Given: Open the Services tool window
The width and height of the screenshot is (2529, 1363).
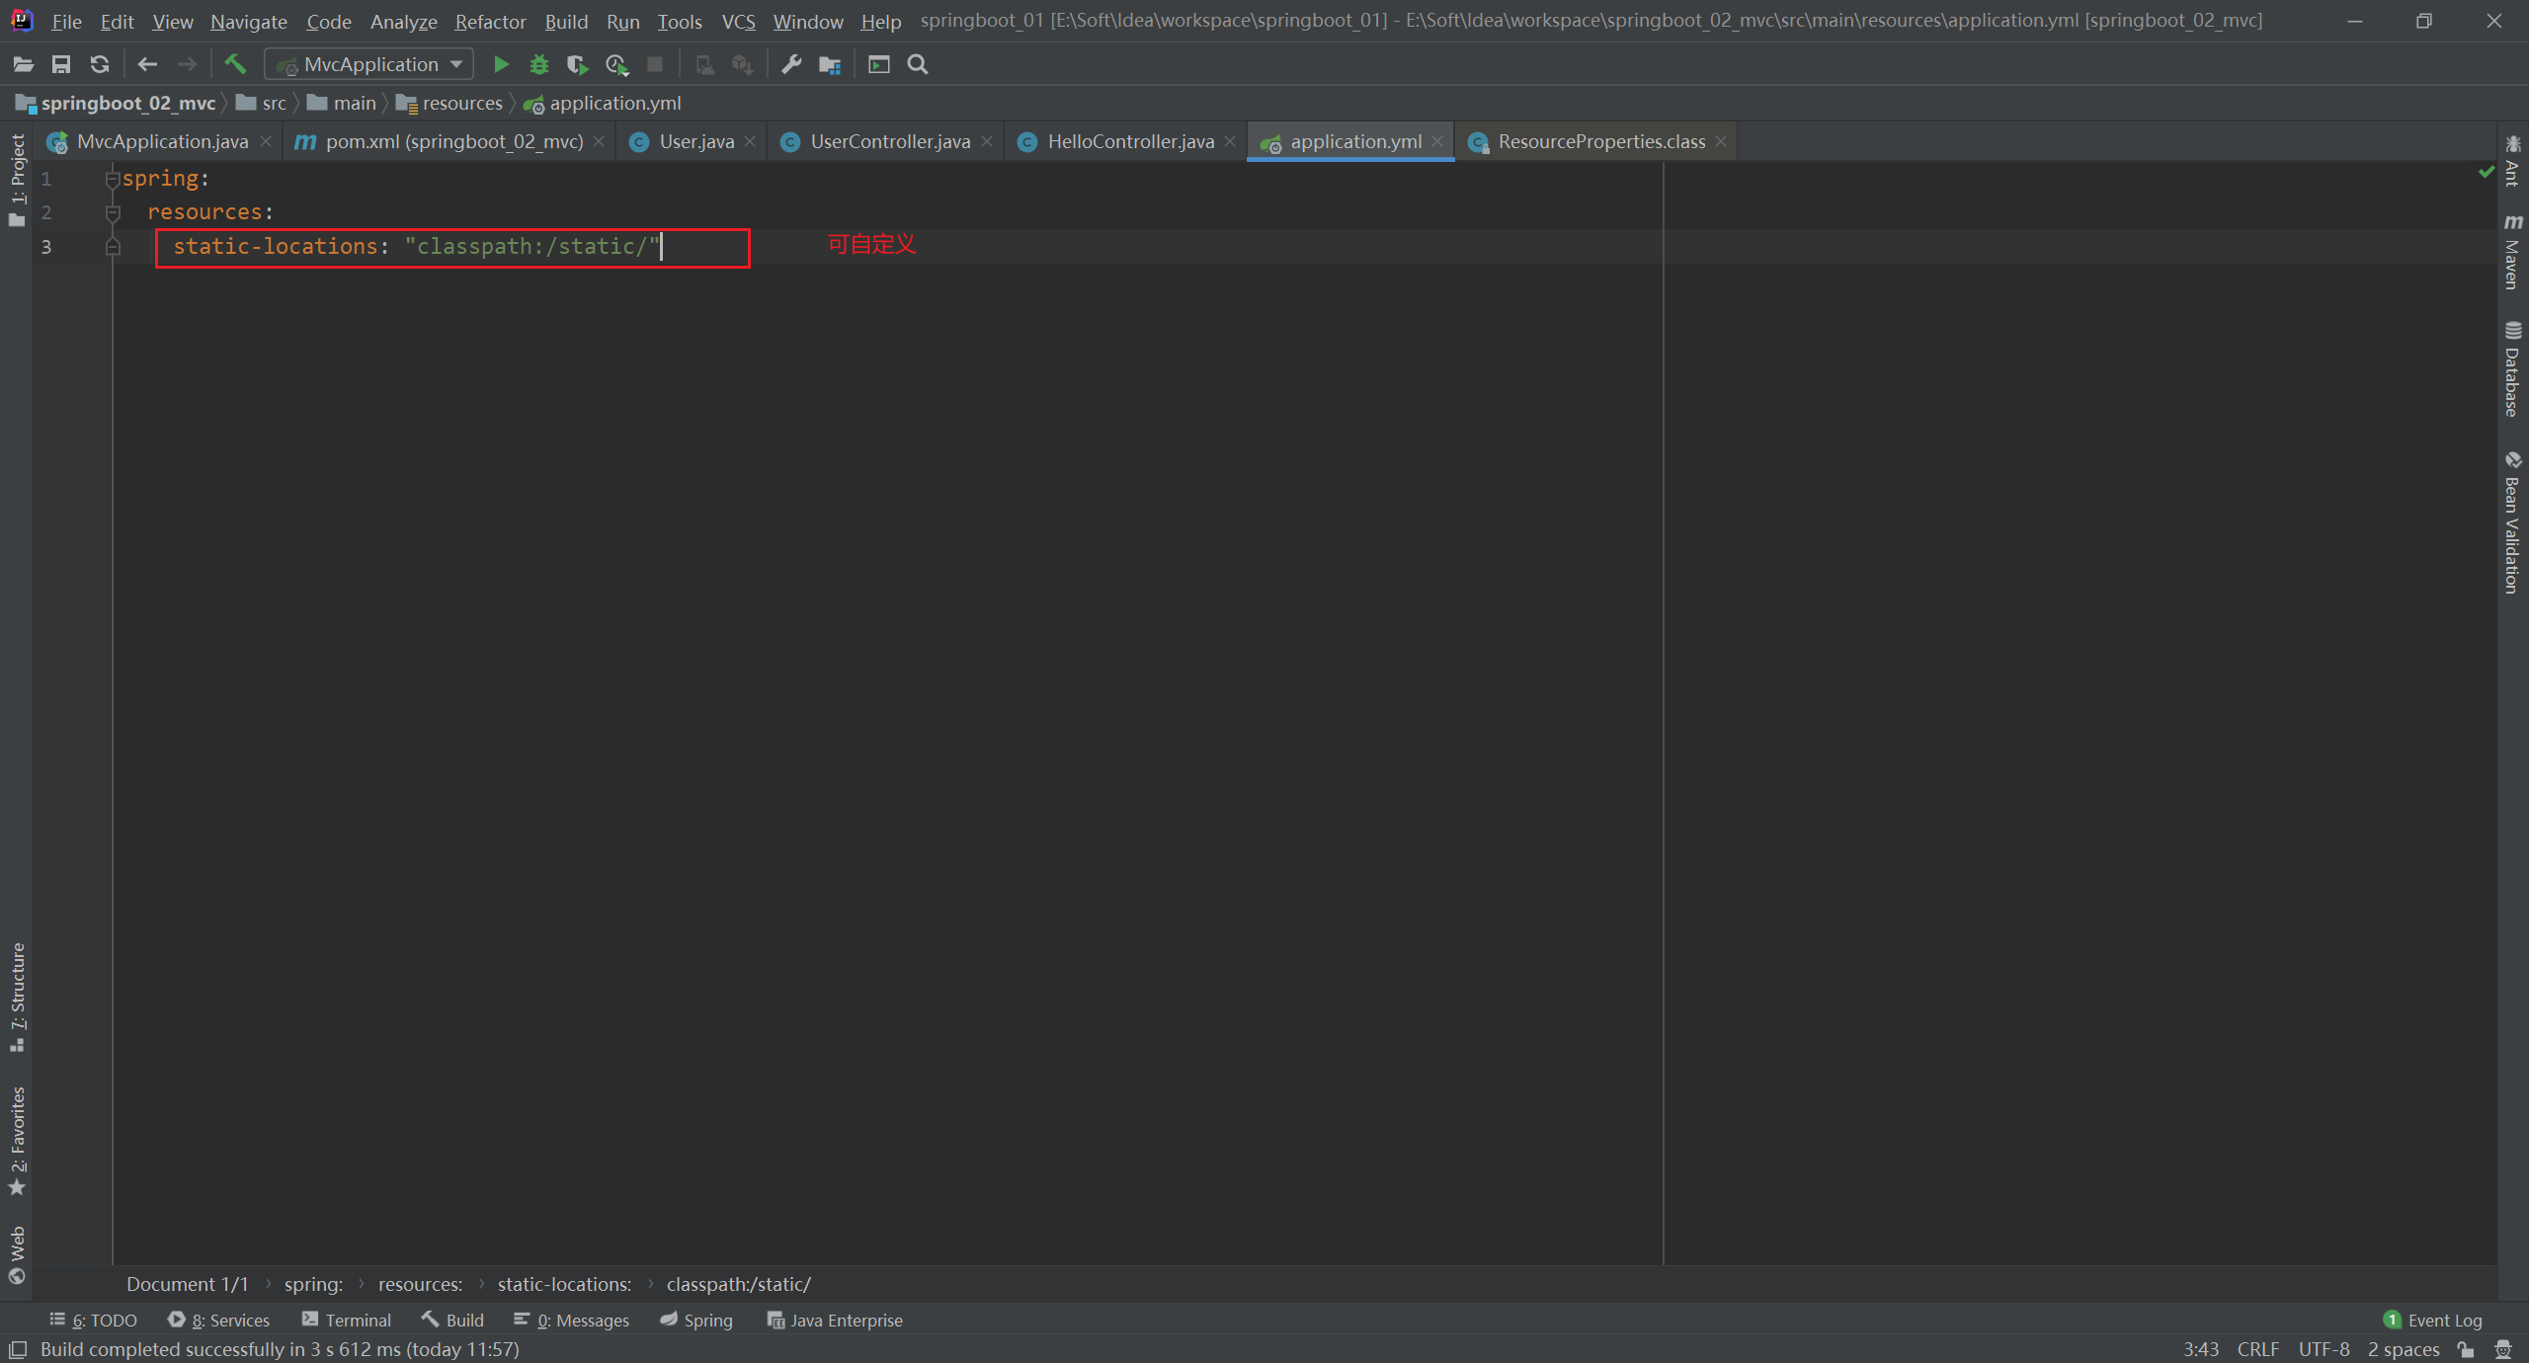Looking at the screenshot, I should (218, 1320).
